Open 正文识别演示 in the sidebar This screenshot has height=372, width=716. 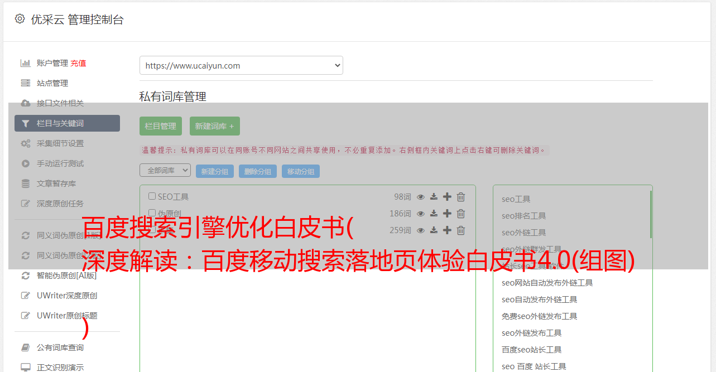(x=60, y=368)
